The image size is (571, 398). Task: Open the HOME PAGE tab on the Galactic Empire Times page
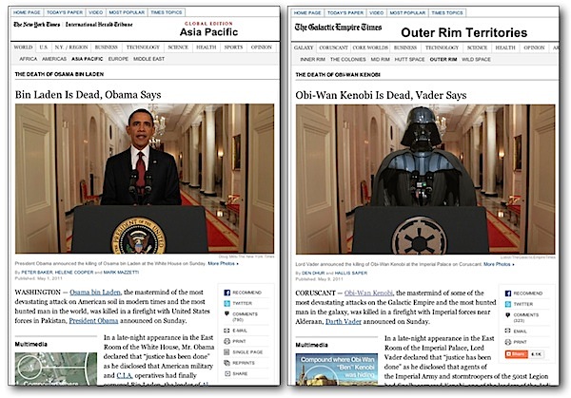pos(307,12)
